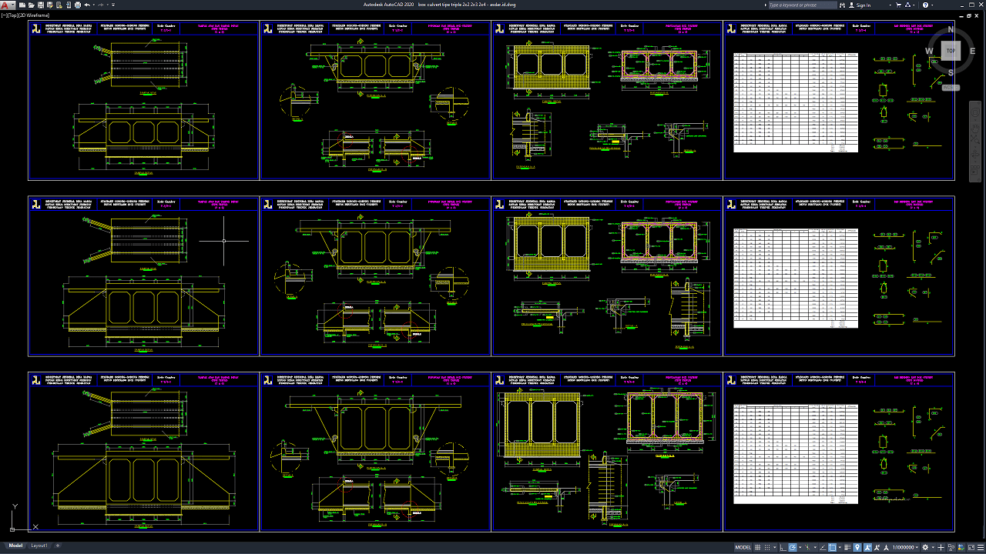This screenshot has height=554, width=986.
Task: Expand the search box arrow
Action: [x=766, y=5]
